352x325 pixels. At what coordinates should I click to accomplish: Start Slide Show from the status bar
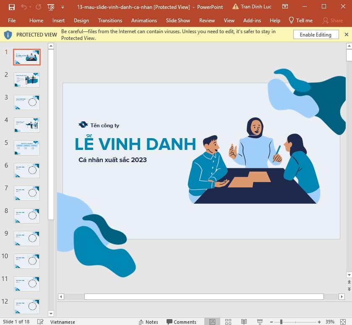(259, 321)
